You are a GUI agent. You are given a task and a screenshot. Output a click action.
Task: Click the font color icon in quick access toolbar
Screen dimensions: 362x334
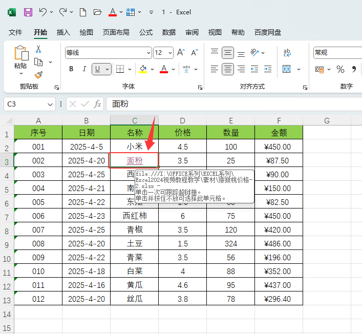(113, 12)
